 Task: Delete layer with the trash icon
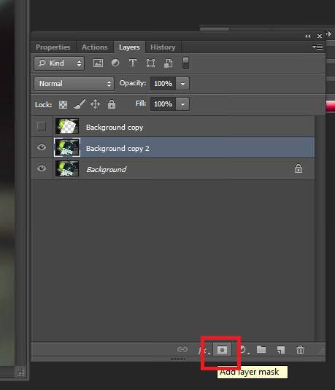point(300,349)
